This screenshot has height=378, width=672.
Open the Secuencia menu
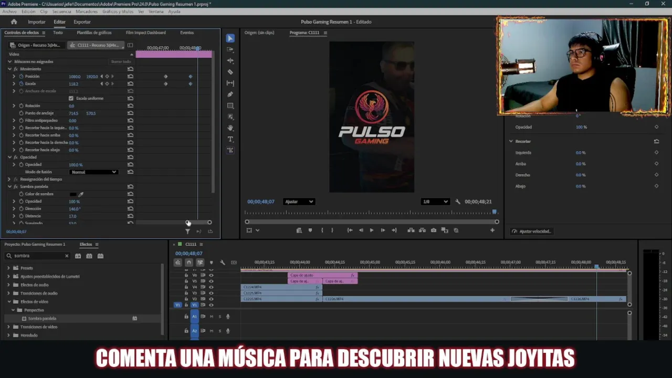pyautogui.click(x=61, y=12)
